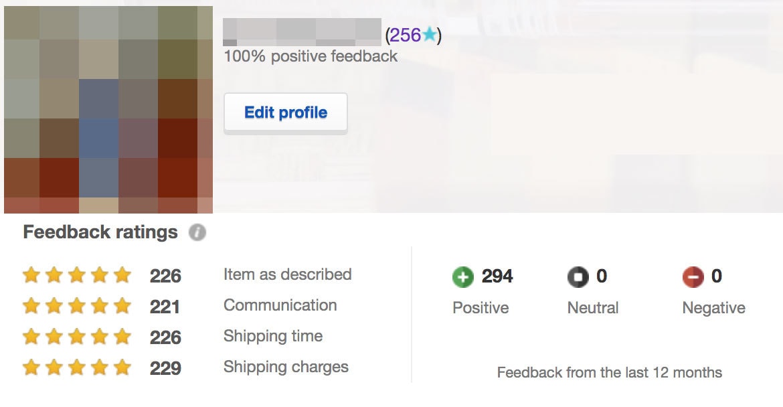This screenshot has width=783, height=407.
Task: Click the green Positive plus icon
Action: pos(463,276)
